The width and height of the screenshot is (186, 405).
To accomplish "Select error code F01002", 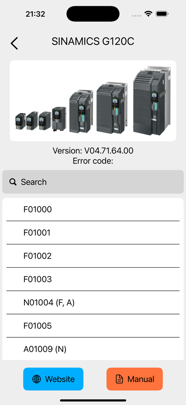I will pyautogui.click(x=93, y=256).
